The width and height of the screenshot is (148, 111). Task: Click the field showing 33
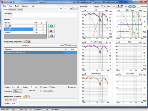[x=61, y=9]
